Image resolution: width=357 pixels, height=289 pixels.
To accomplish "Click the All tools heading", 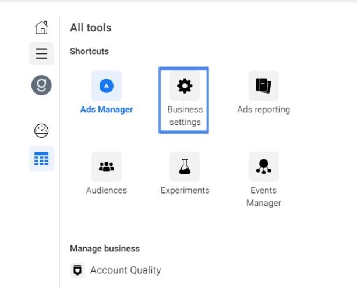I will (91, 28).
